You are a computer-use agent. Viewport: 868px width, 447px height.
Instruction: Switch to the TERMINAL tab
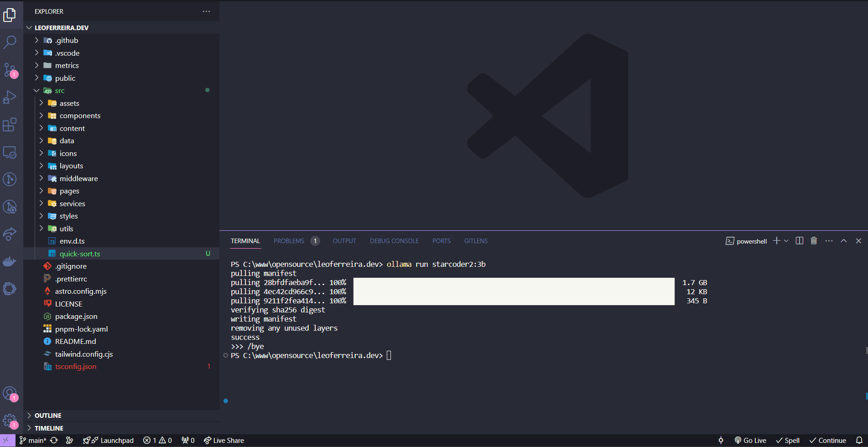click(x=245, y=241)
